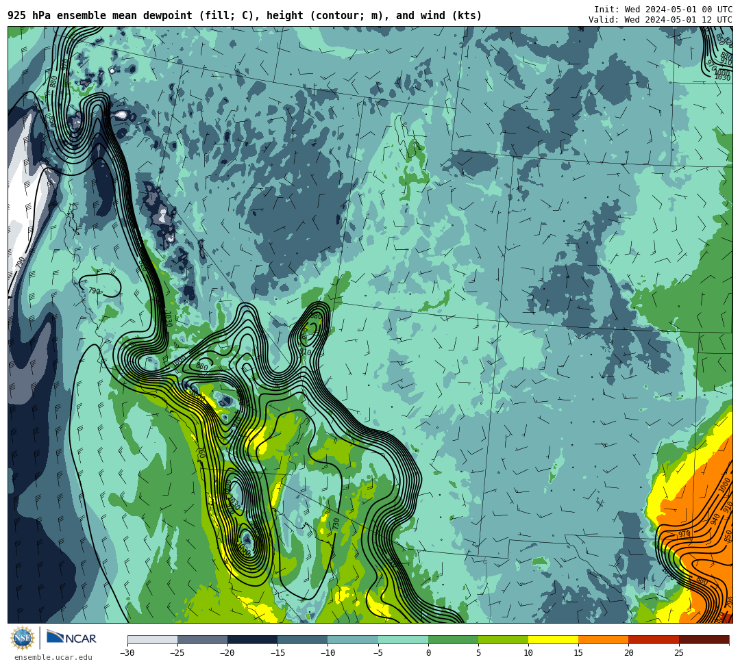
Task: Click the colorbar tick label 25
Action: 678,653
